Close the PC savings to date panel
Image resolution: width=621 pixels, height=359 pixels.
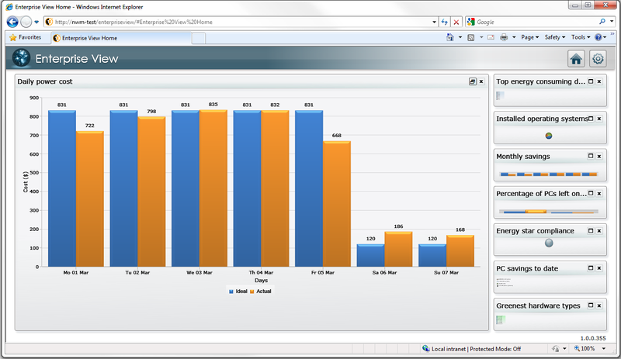tap(599, 268)
